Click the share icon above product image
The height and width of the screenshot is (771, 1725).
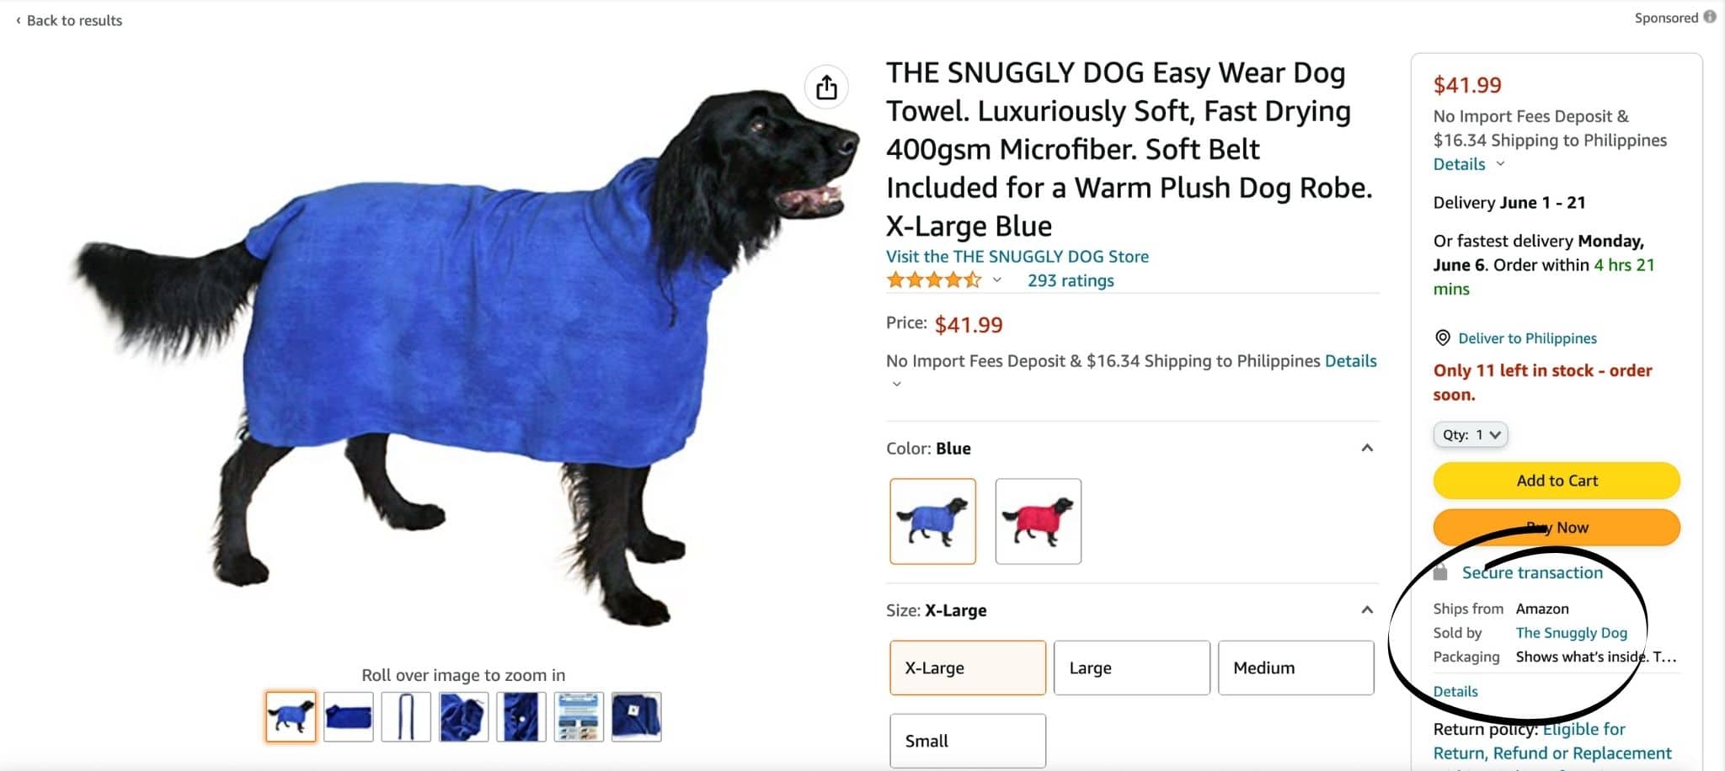(826, 88)
